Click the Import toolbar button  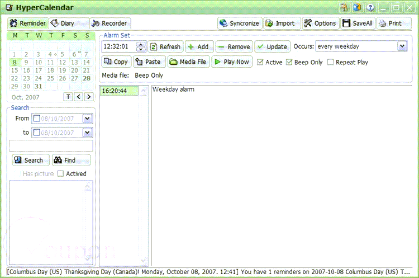(282, 23)
